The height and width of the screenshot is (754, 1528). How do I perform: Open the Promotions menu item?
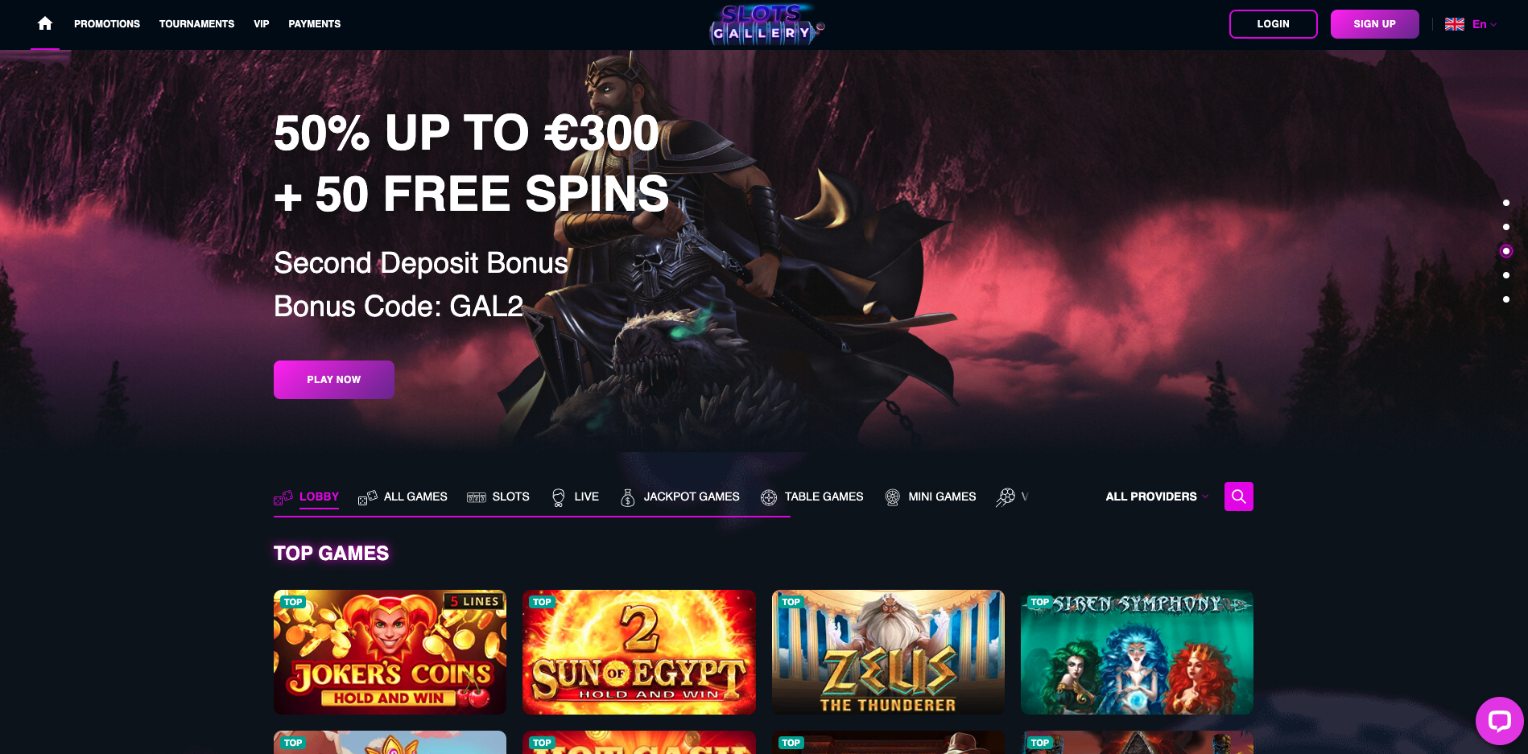coord(107,24)
